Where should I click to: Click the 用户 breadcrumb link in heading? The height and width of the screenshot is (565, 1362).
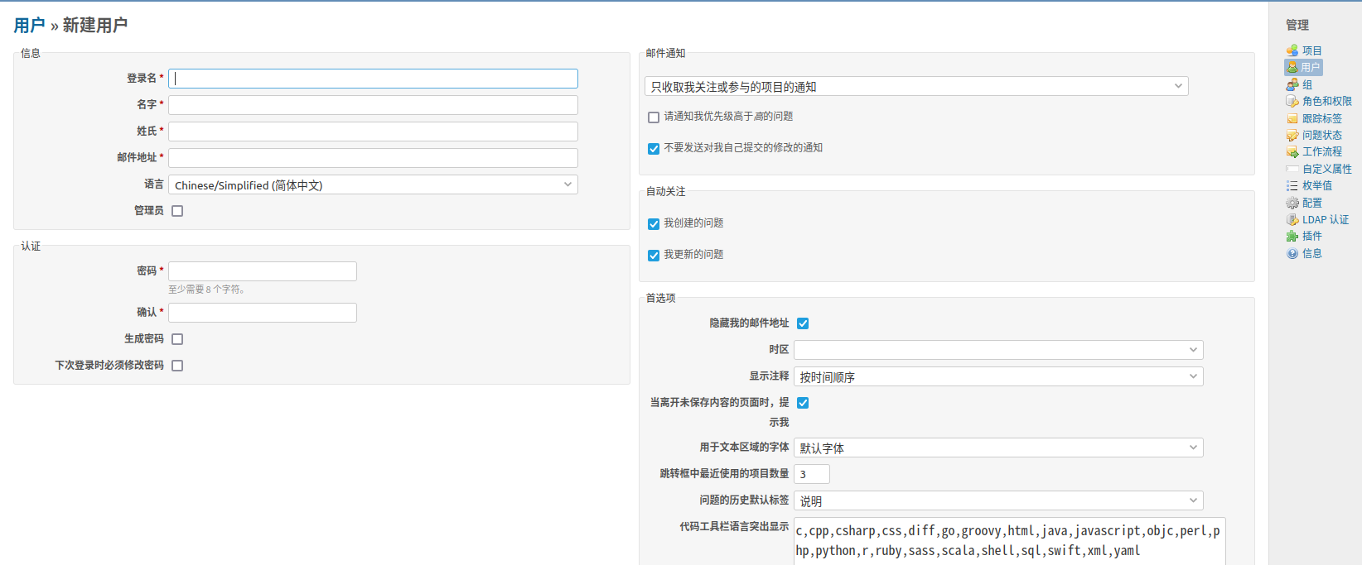(29, 26)
